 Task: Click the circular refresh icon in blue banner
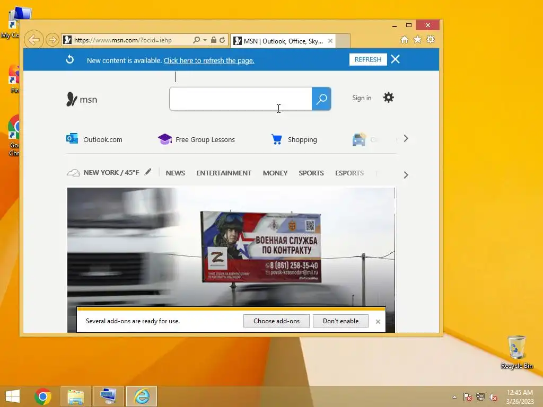pos(70,59)
